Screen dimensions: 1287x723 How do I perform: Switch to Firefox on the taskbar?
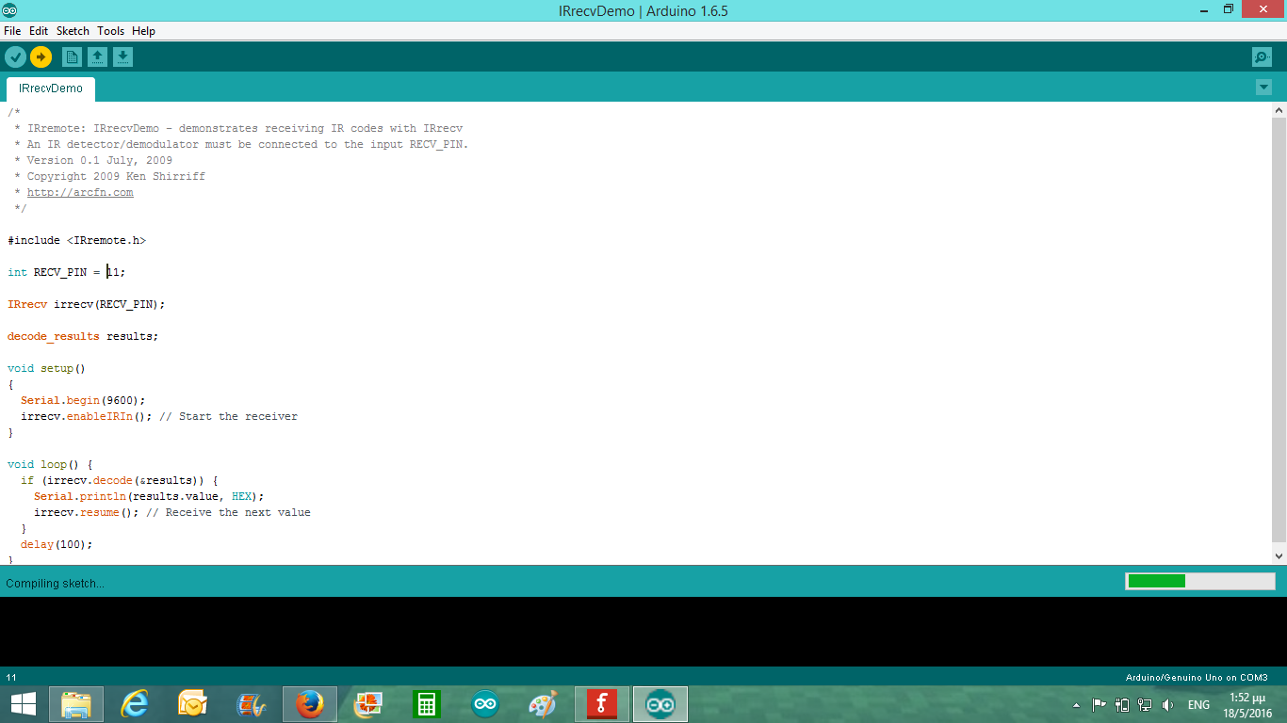[x=310, y=704]
